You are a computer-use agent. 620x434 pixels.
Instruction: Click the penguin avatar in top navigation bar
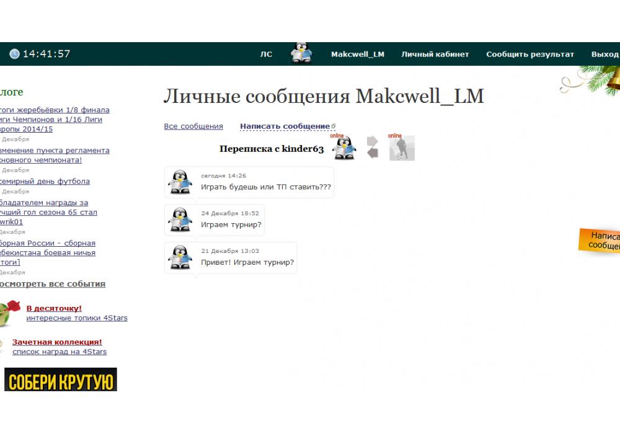tap(302, 53)
